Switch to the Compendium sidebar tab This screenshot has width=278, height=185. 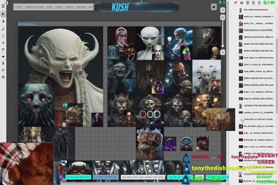coord(253,3)
